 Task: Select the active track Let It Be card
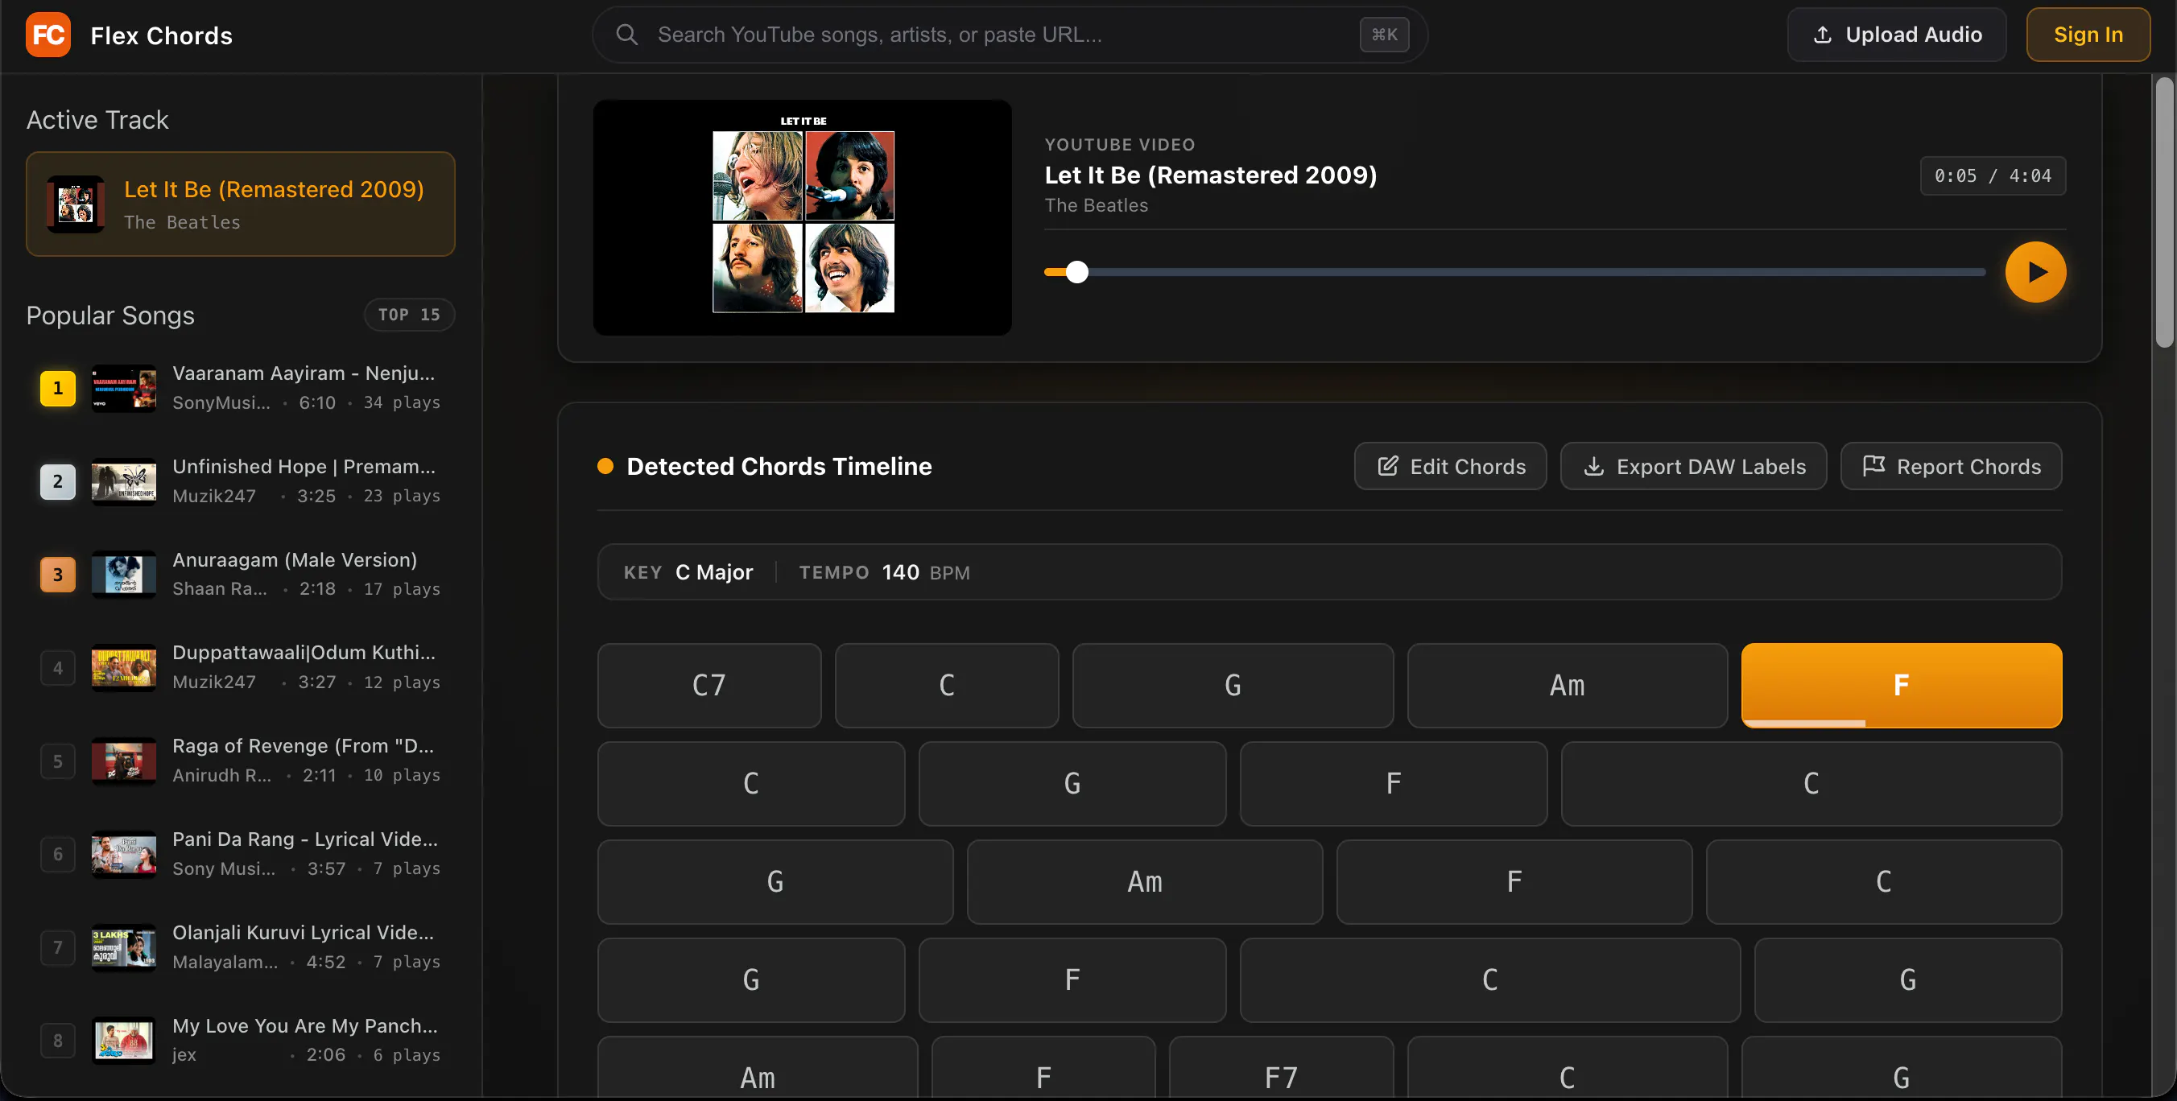coord(241,204)
